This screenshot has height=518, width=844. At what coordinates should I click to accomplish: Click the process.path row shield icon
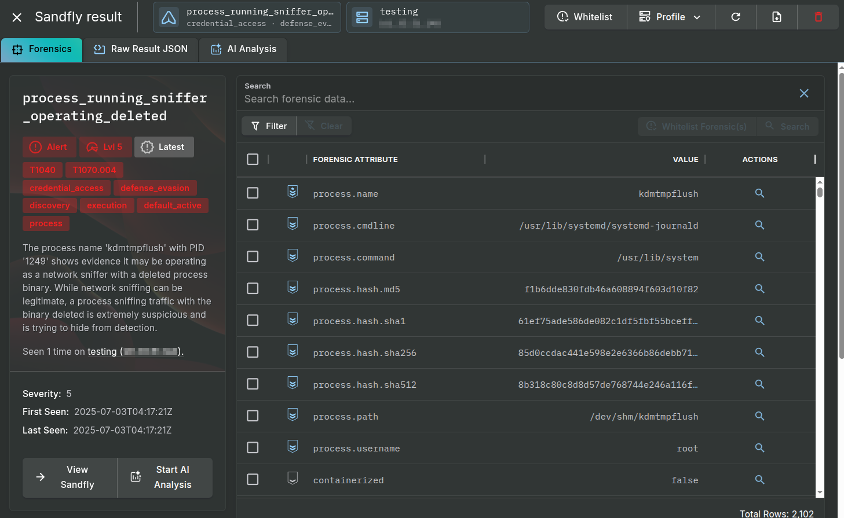click(293, 414)
